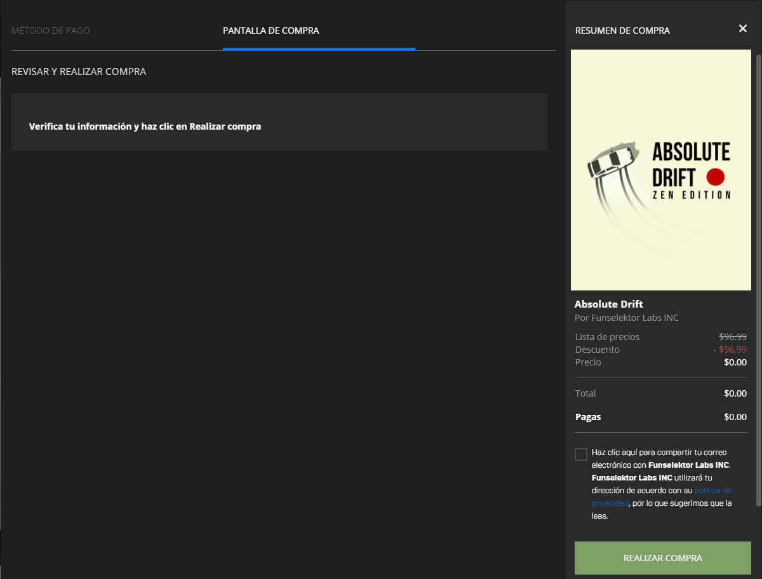The width and height of the screenshot is (762, 579).
Task: Switch to the Método de Pago tab
Action: tap(51, 31)
